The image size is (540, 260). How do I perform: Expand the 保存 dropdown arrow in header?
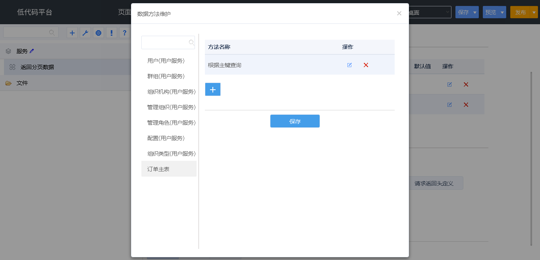point(475,13)
